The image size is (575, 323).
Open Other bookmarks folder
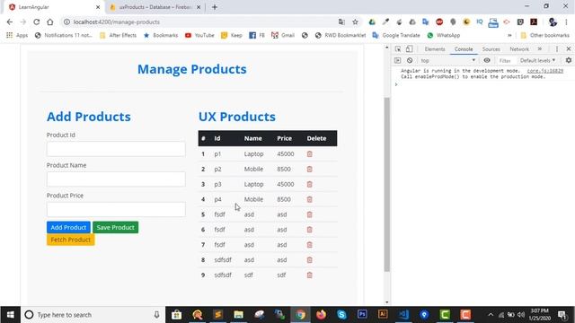[x=545, y=35]
